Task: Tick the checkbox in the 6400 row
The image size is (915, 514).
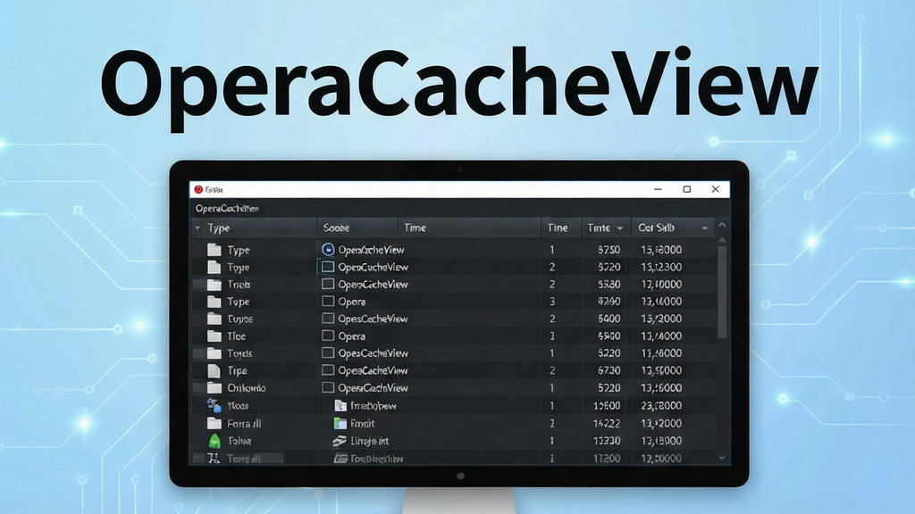Action: (328, 319)
